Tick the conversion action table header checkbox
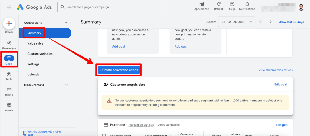 point(104,135)
